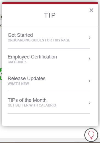
Task: Expand Get Started chevron arrow
Action: (x=89, y=38)
